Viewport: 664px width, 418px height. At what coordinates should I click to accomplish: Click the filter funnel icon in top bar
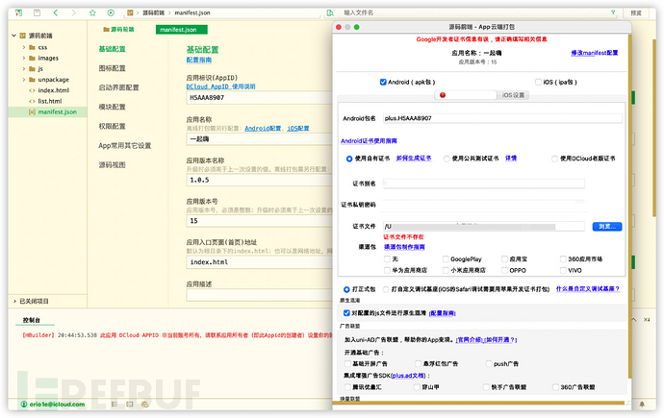613,12
